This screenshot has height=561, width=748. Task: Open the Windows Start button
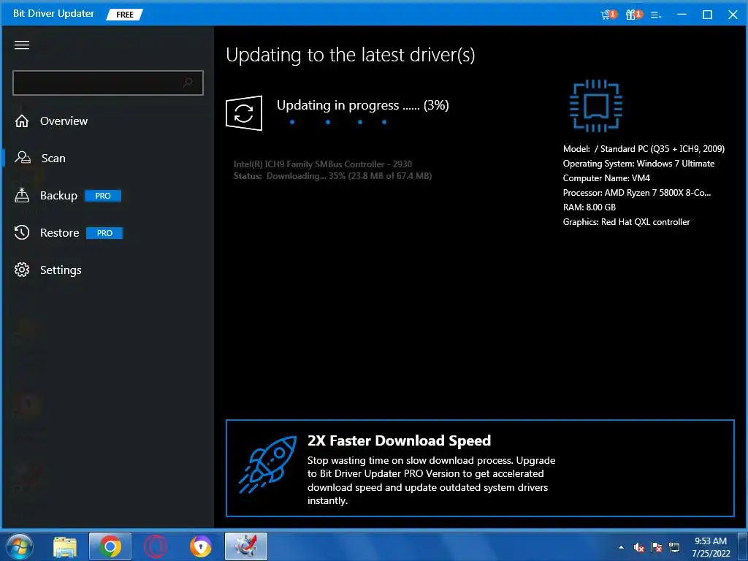click(x=18, y=546)
